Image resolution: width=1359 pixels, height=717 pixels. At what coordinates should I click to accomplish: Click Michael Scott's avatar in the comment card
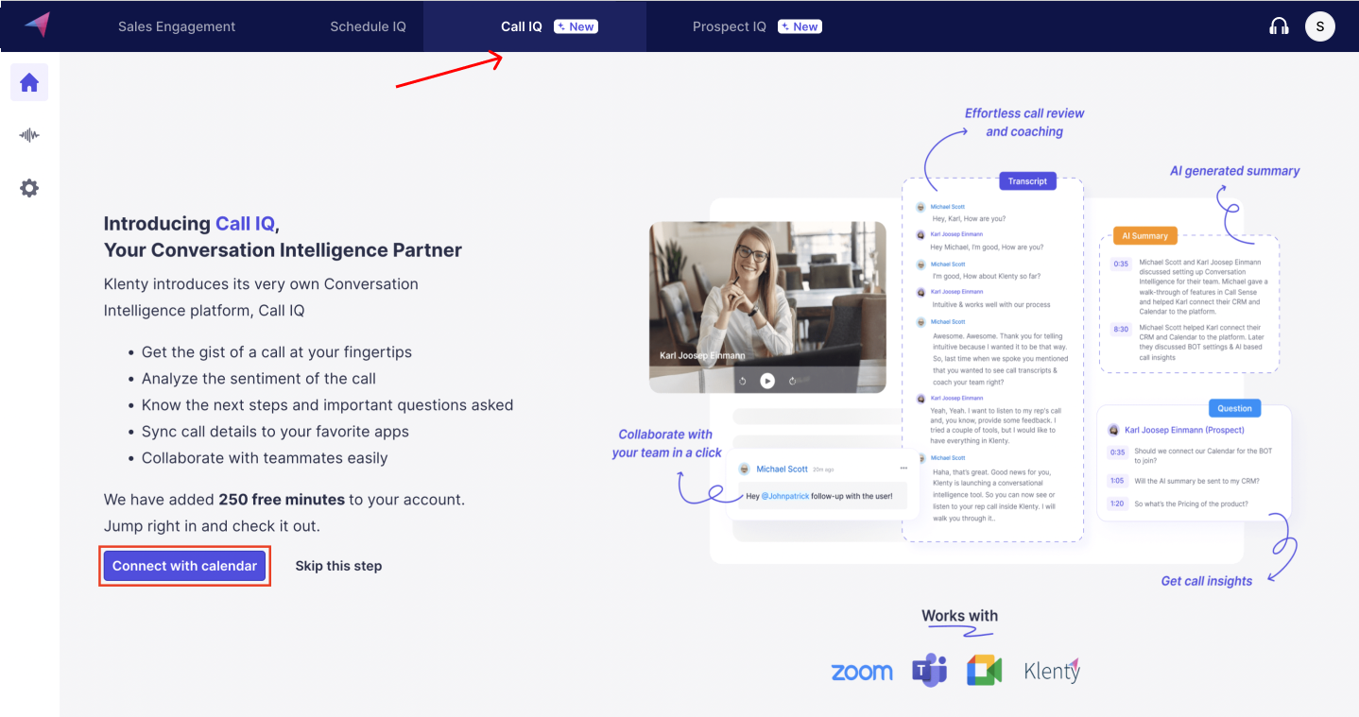point(745,469)
